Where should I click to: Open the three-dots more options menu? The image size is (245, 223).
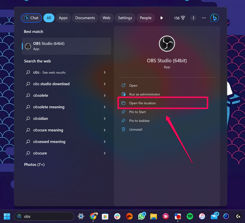(204, 18)
